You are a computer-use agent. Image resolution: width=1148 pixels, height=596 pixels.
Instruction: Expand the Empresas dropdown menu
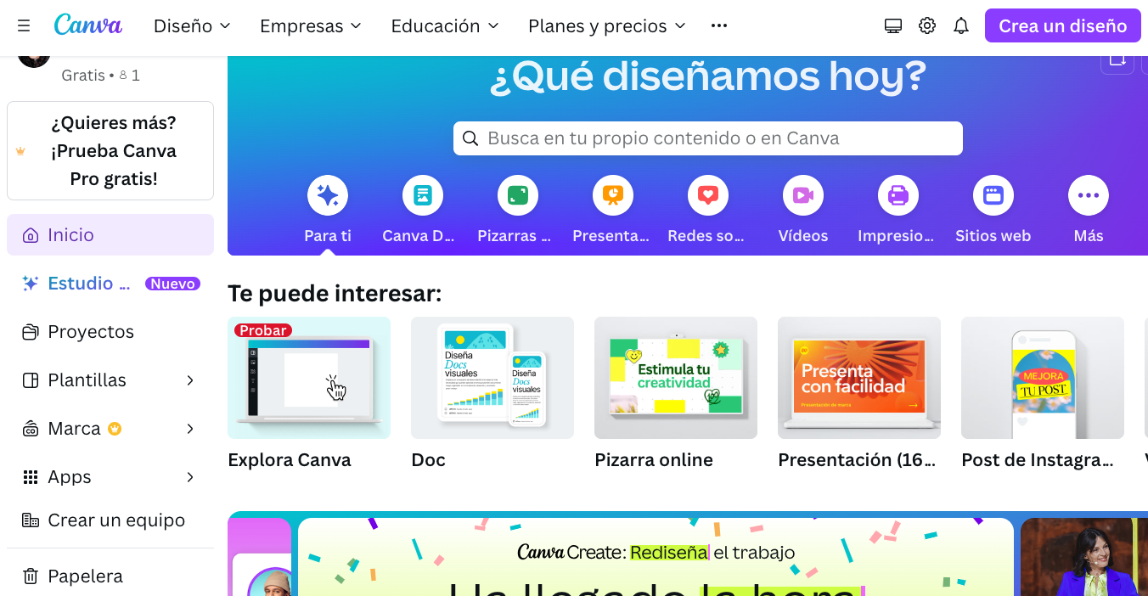(311, 26)
